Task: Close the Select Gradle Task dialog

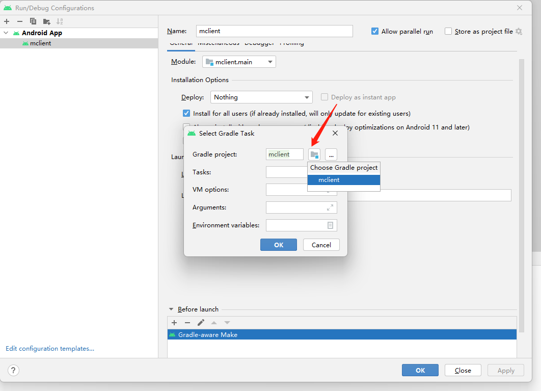Action: [x=335, y=133]
